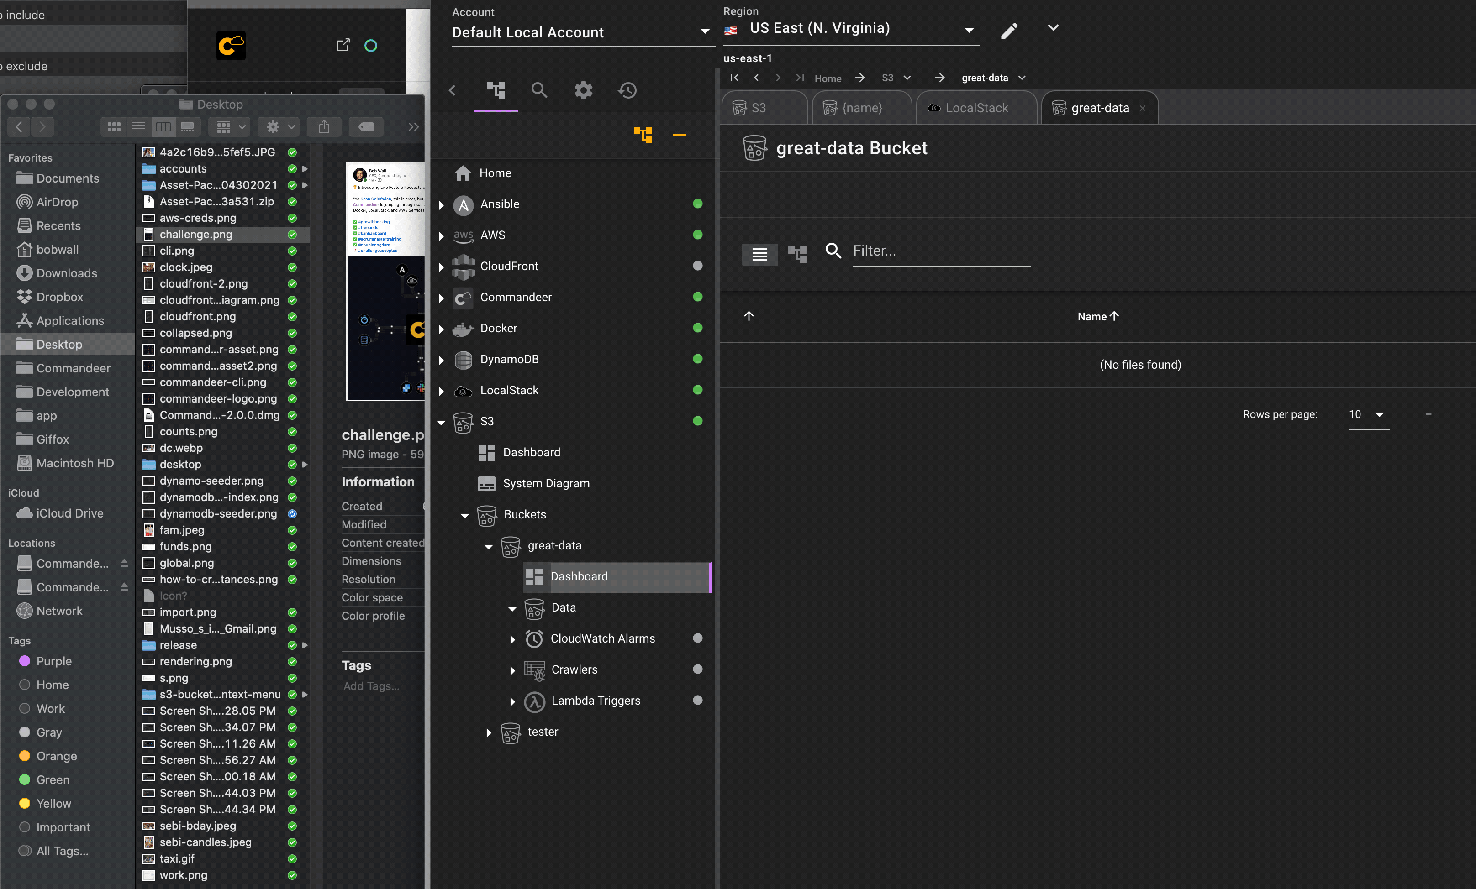Expand the Crawlers node
Viewport: 1476px width, 889px height.
click(512, 670)
